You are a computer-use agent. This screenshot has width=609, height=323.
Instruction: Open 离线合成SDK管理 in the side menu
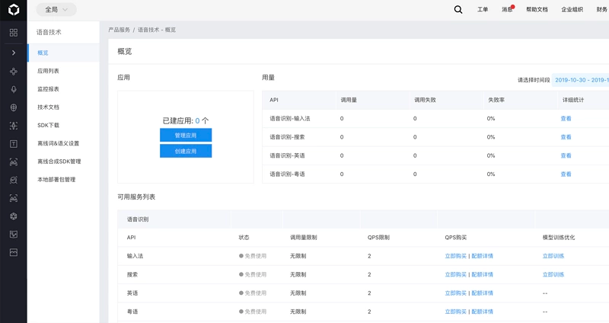59,161
